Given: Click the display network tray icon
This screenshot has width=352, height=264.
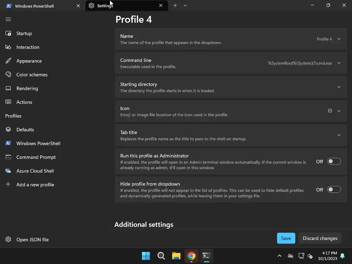Looking at the screenshot, I should 301,256.
